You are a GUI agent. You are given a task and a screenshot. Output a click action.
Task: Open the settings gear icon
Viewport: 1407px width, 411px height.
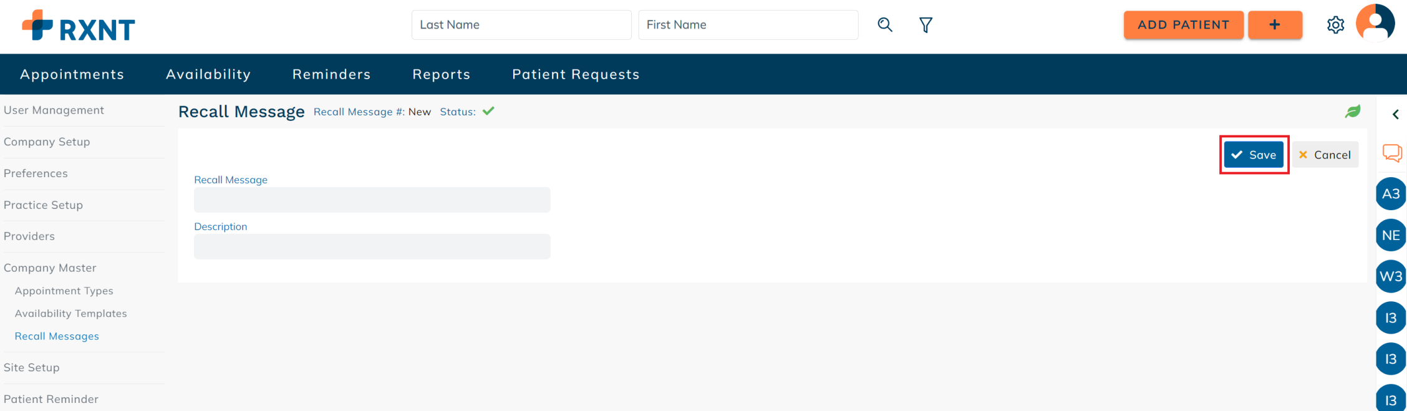pyautogui.click(x=1335, y=25)
